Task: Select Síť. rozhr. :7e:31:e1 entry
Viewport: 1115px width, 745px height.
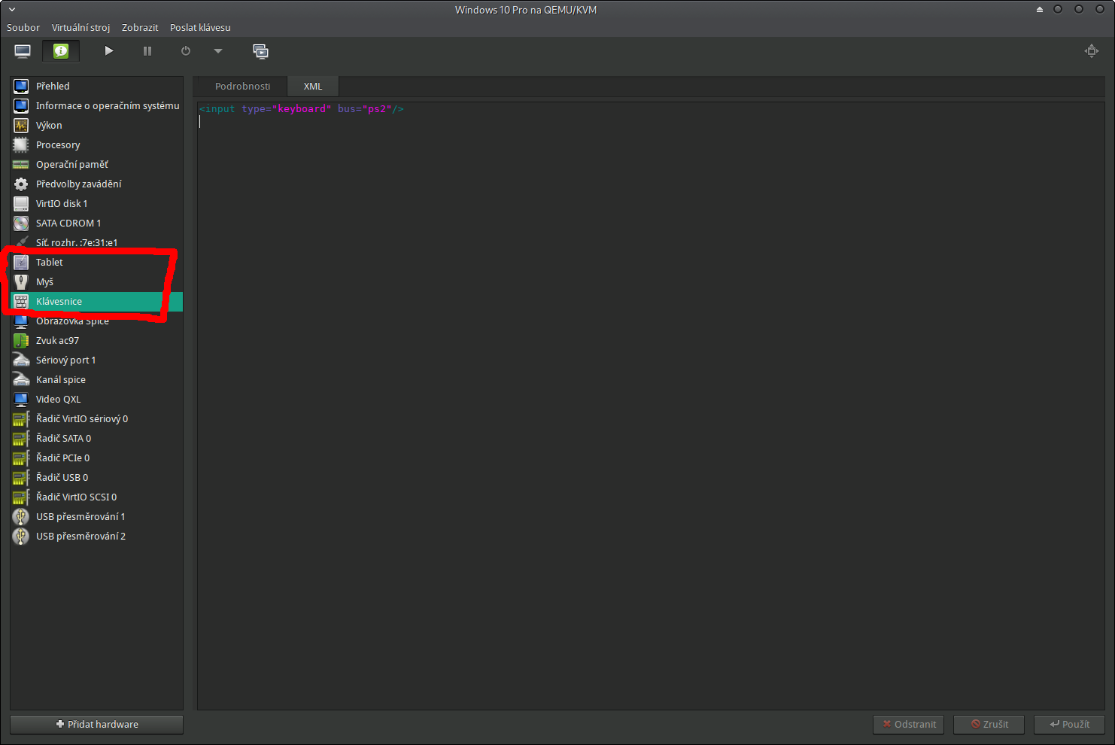Action: coord(96,243)
